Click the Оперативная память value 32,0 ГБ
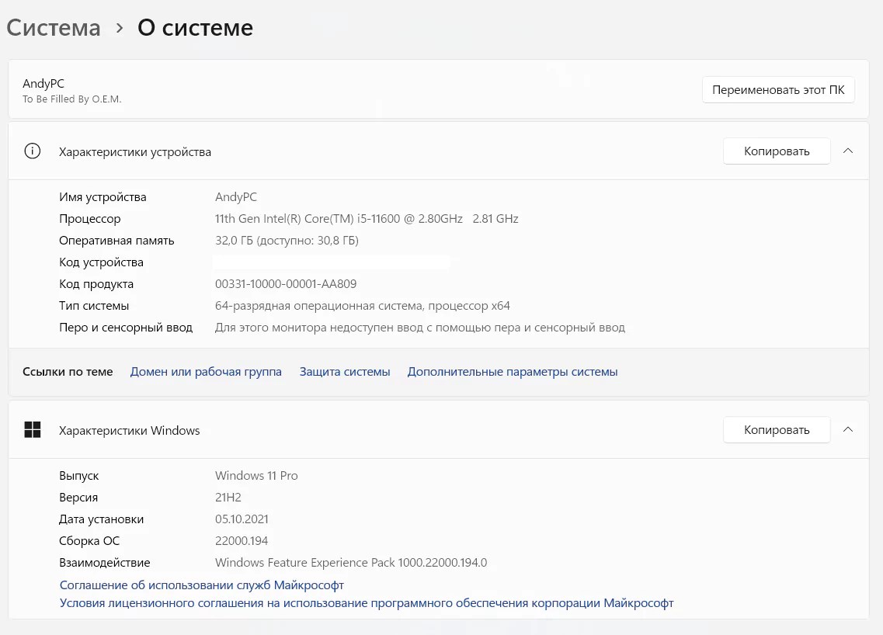 [287, 241]
